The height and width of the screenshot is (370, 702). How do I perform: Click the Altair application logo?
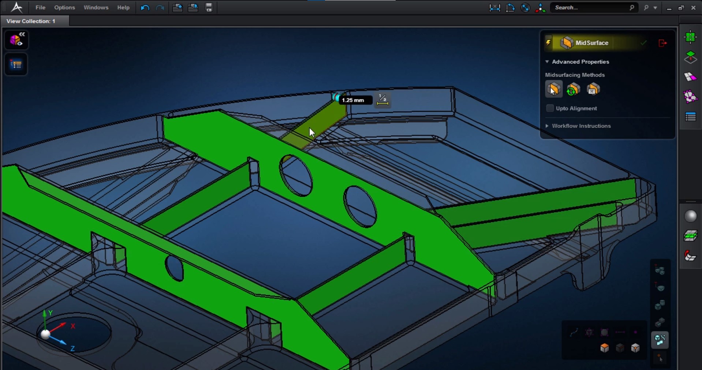pos(16,7)
